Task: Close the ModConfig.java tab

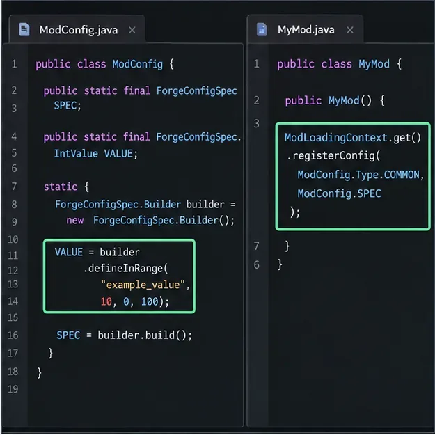Action: pos(132,30)
